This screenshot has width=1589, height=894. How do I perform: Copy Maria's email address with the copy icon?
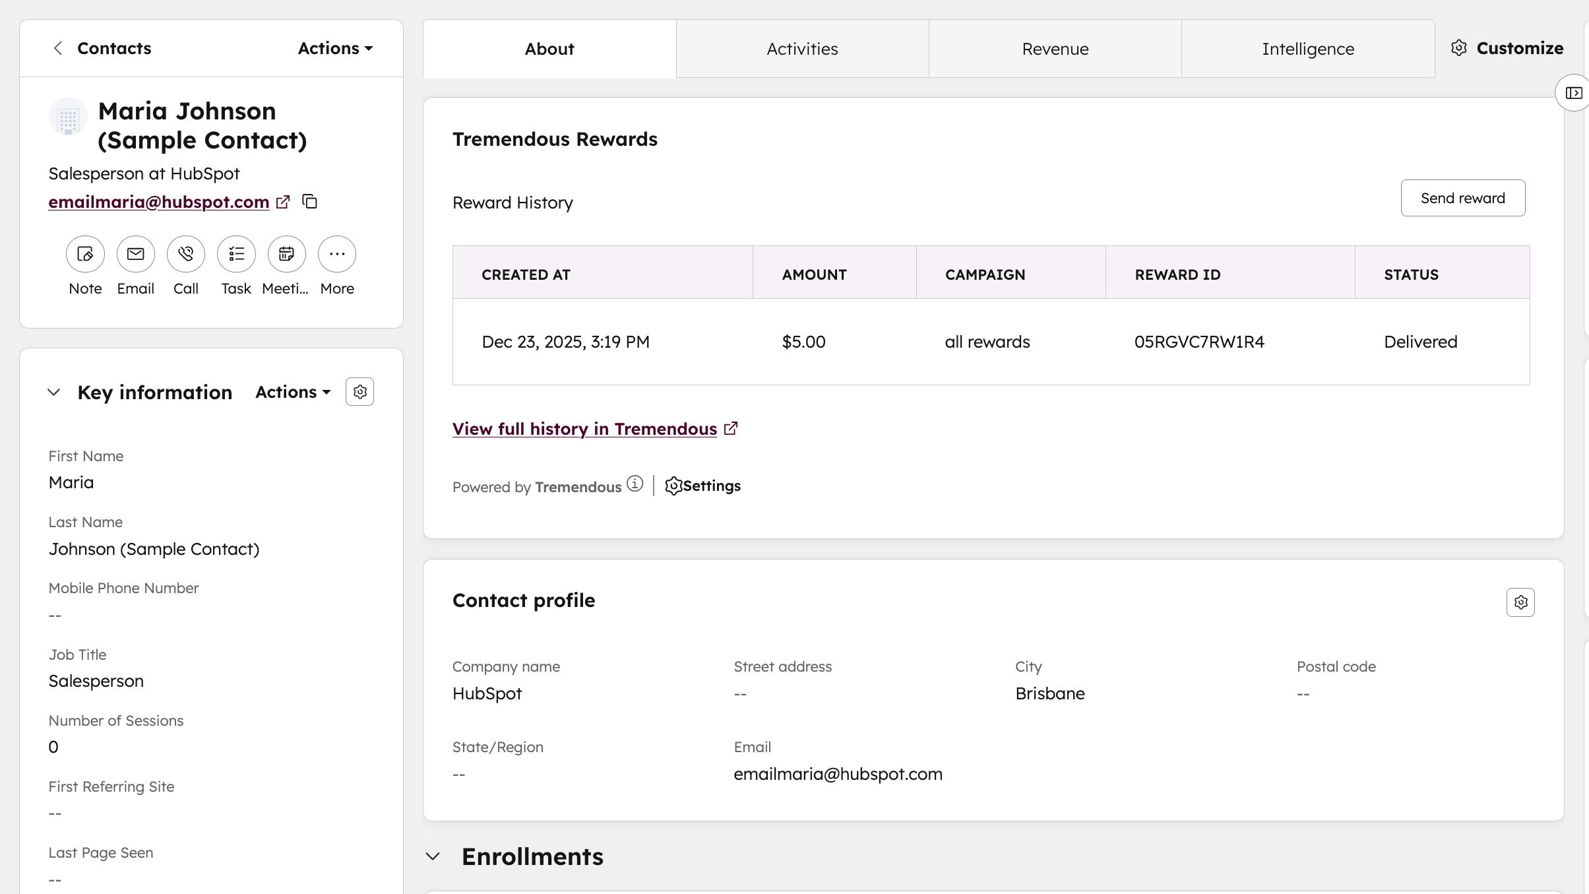pos(309,201)
